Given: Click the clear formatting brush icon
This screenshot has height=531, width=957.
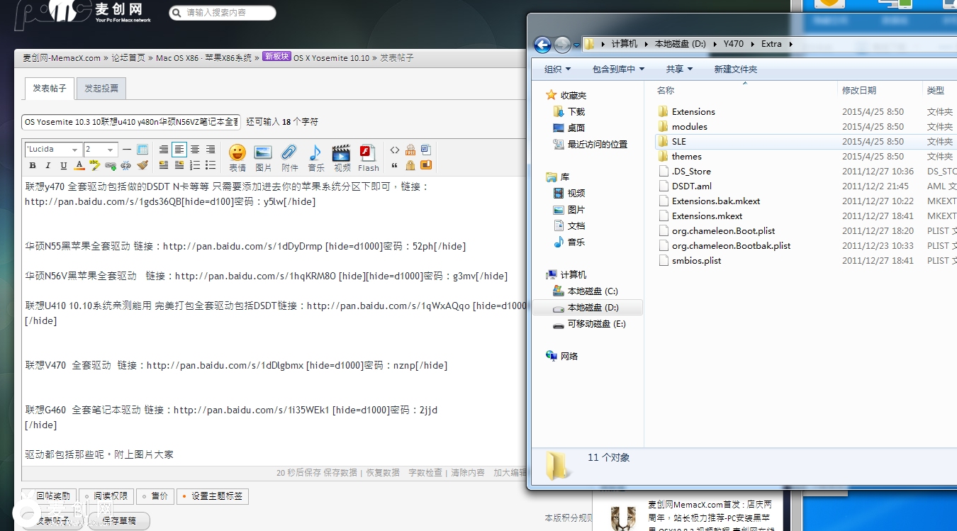Looking at the screenshot, I should pyautogui.click(x=142, y=165).
